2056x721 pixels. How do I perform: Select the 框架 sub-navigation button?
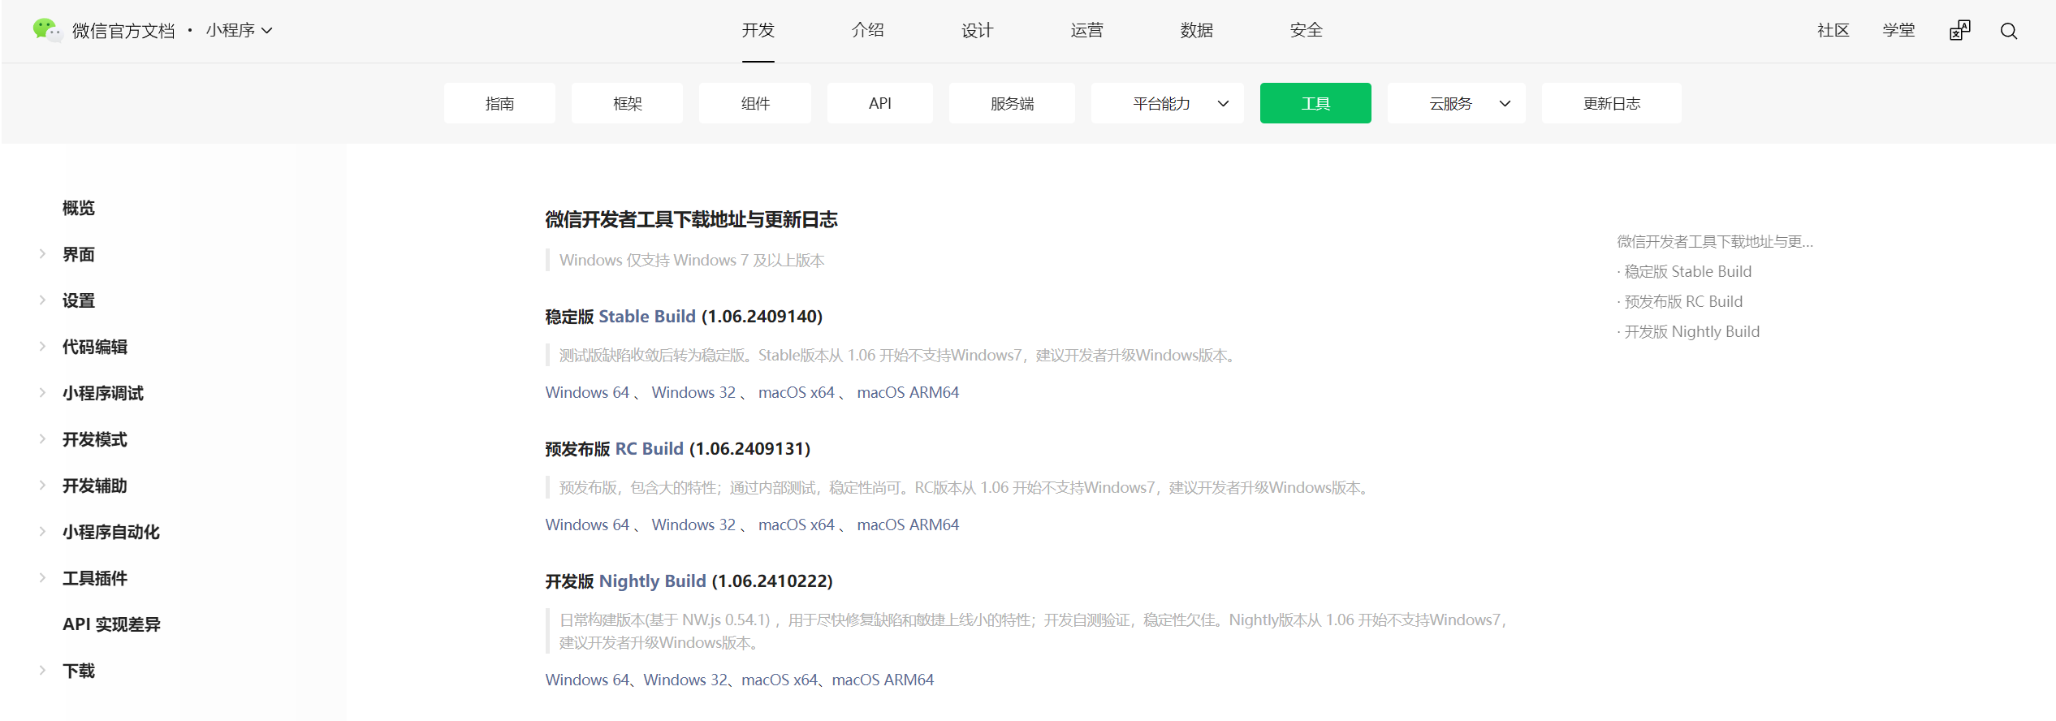[627, 103]
